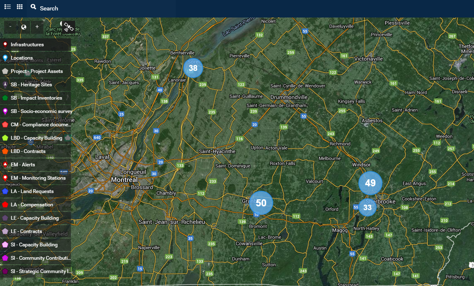This screenshot has height=286, width=474.
Task: Click the LBD - Contracts orange pentagon
Action: tap(5, 151)
